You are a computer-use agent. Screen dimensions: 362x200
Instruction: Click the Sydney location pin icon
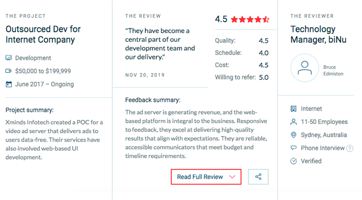point(293,135)
